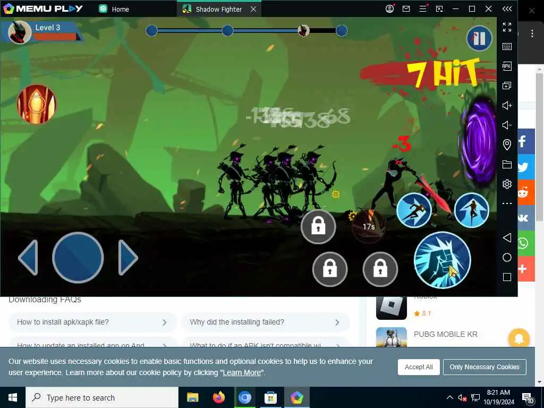
Task: Tap the skill button showing 17s cooldown
Action: coord(369,226)
